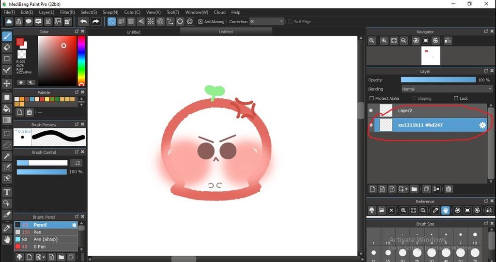The image size is (496, 262).
Task: Select the Pen brush in list
Action: (x=46, y=232)
